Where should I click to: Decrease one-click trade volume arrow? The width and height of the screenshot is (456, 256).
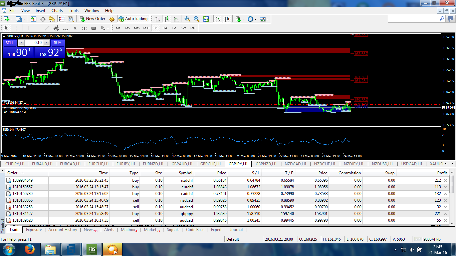[21, 43]
